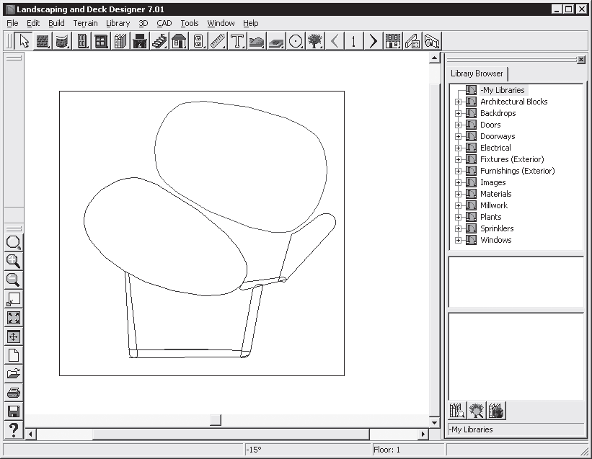Expand the Sprinklers library category
Viewport: 592px width, 459px height.
point(458,228)
